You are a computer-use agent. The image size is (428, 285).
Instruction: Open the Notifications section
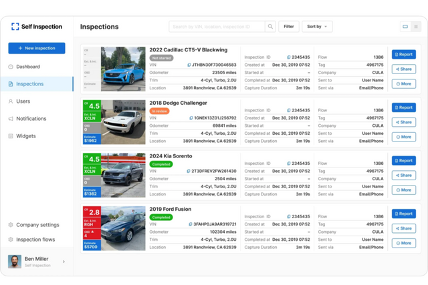coord(31,119)
